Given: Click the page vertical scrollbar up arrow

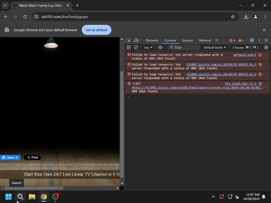Looking at the screenshot, I should (x=122, y=39).
